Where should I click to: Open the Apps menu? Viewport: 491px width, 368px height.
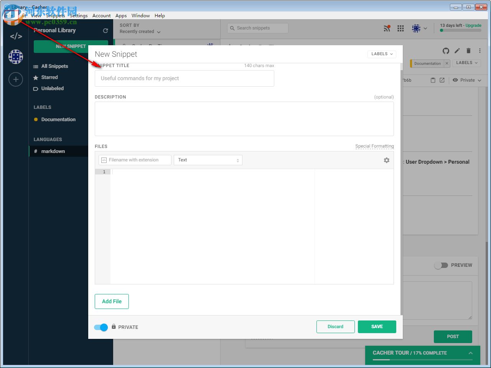(121, 16)
